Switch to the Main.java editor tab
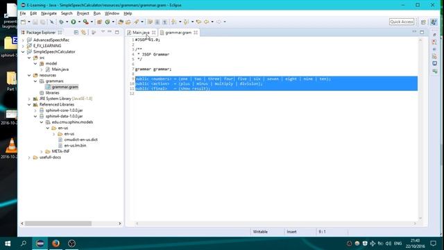 click(x=141, y=33)
